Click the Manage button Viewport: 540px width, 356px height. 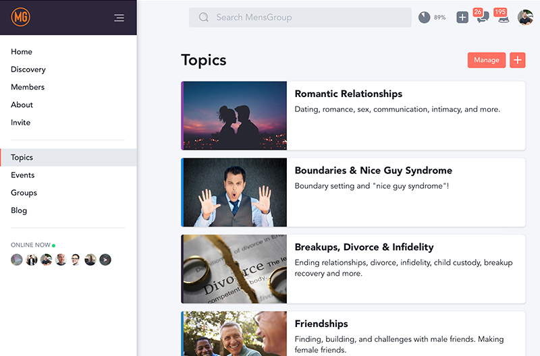coord(486,60)
